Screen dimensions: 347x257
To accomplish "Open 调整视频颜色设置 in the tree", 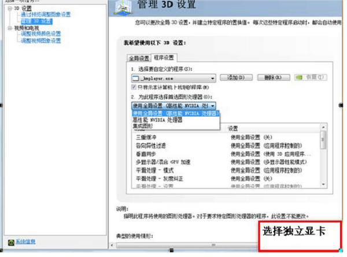I will (40, 33).
